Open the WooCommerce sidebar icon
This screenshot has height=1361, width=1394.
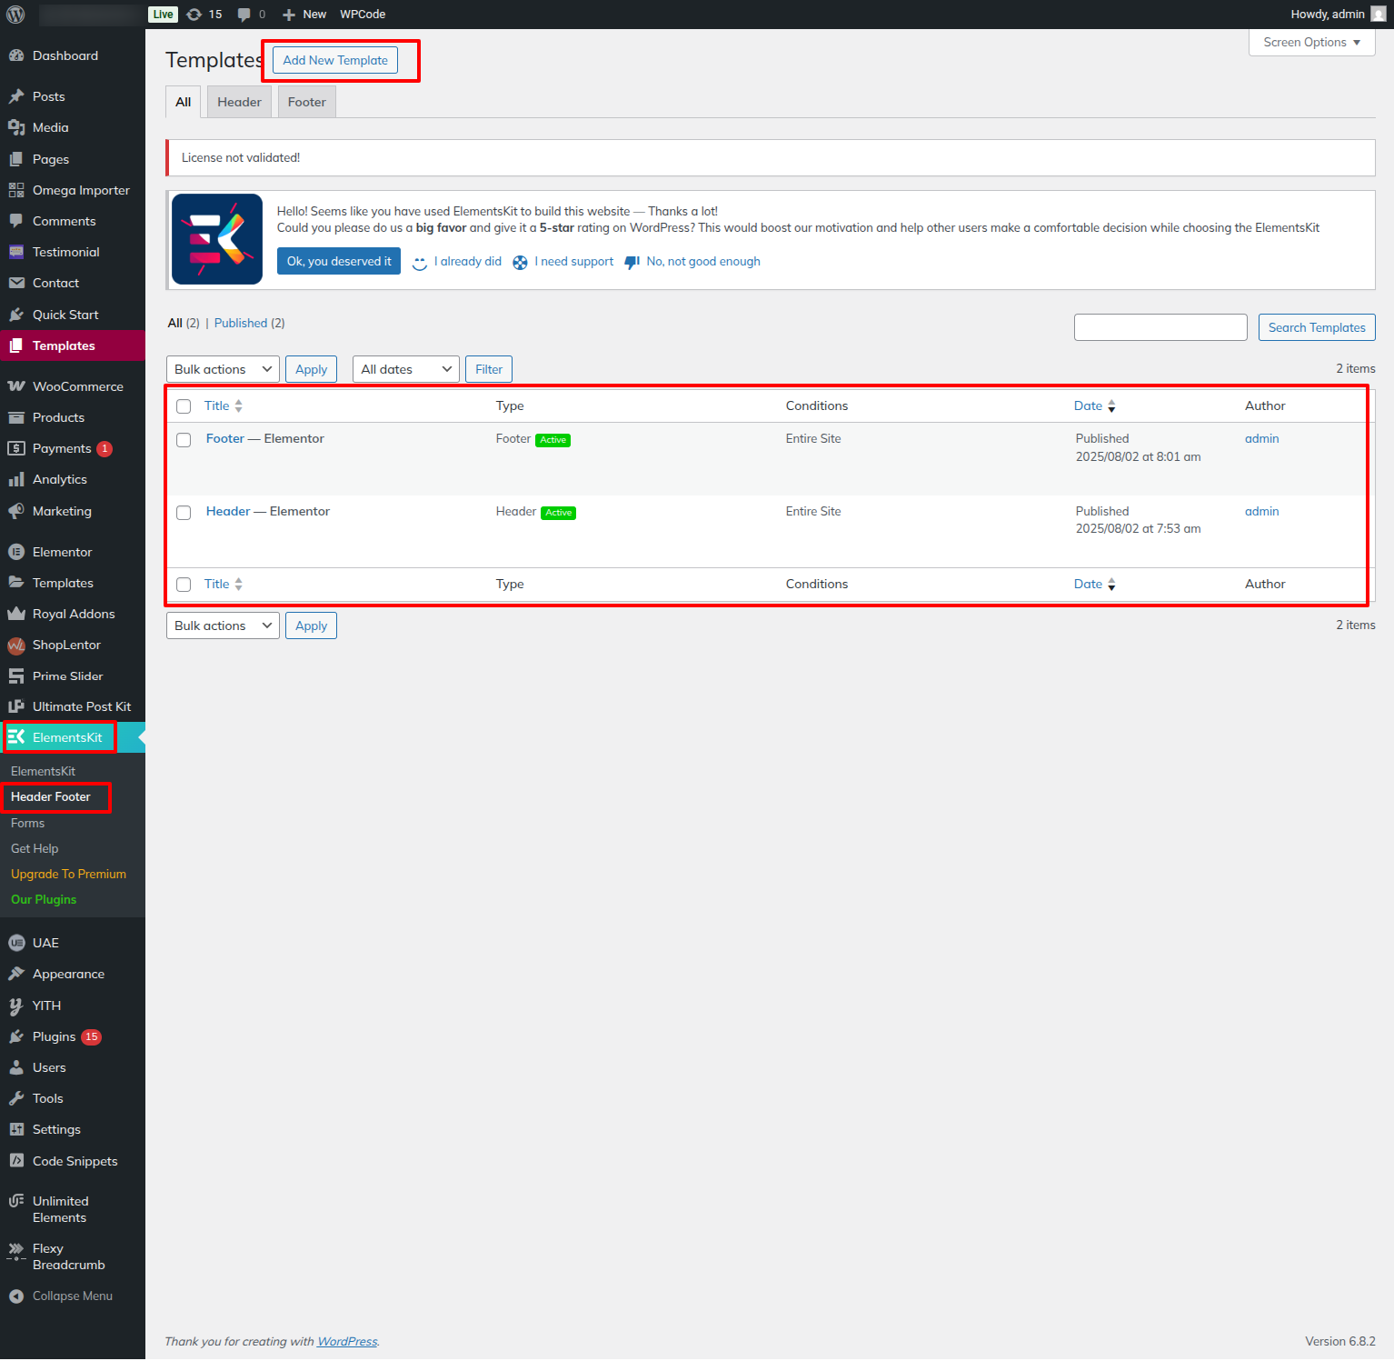16,386
